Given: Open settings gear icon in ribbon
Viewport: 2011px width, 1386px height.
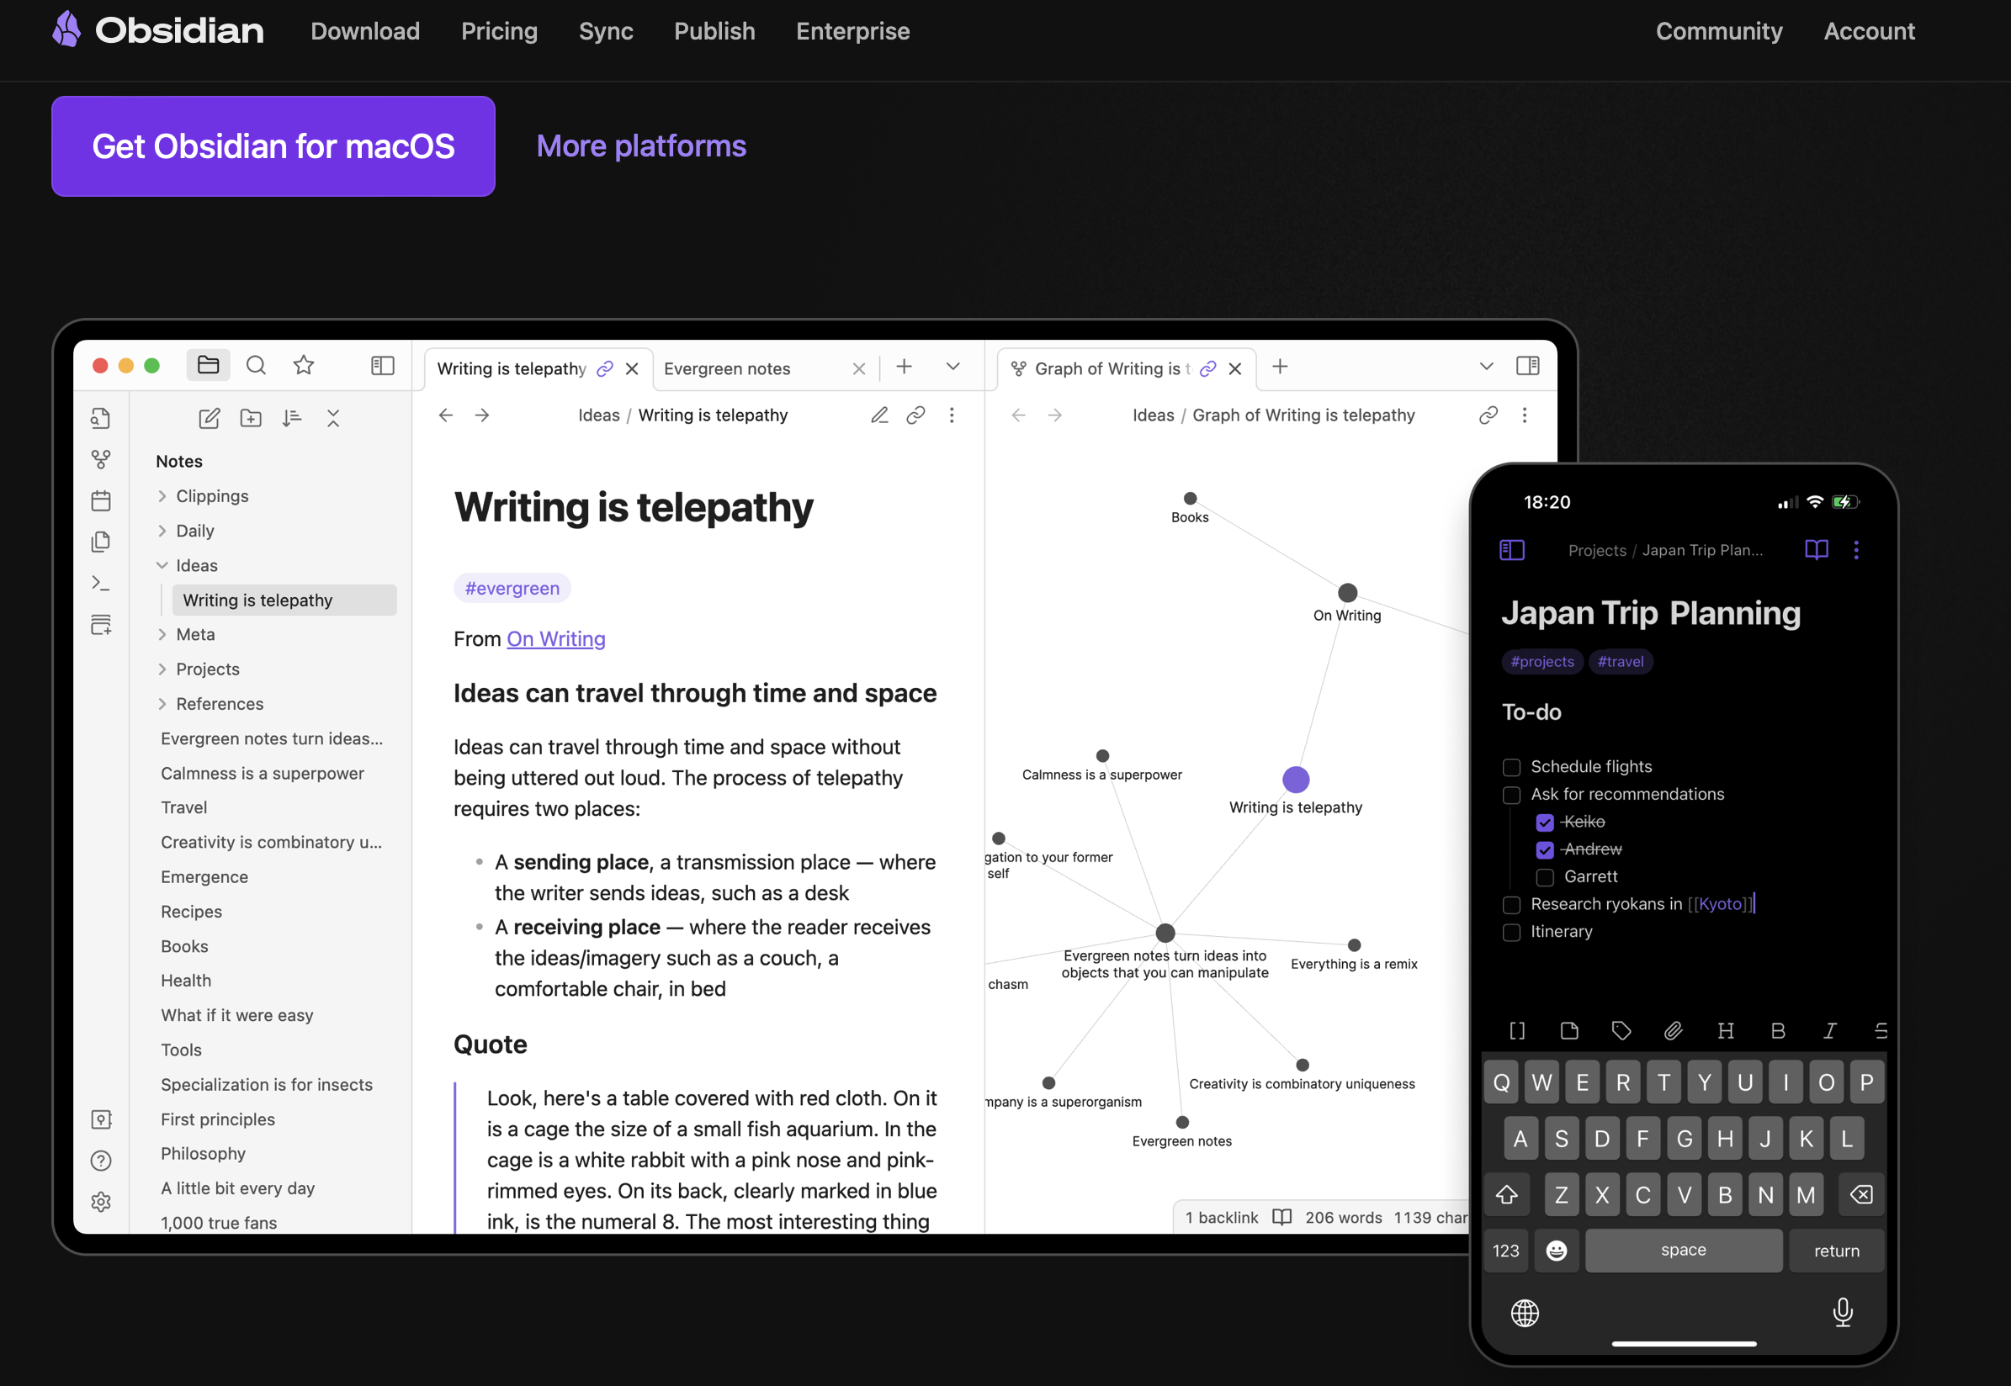Looking at the screenshot, I should tap(101, 1202).
